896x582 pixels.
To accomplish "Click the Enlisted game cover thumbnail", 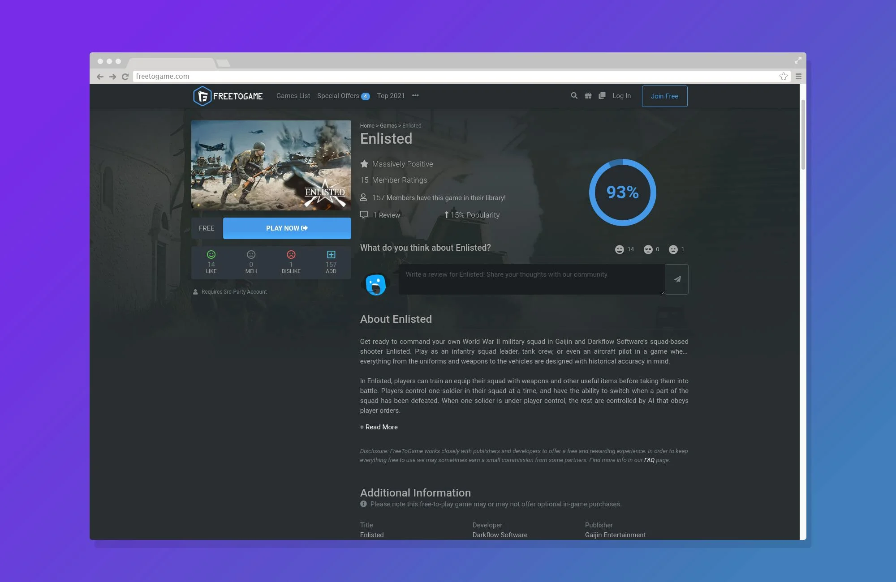I will coord(271,165).
